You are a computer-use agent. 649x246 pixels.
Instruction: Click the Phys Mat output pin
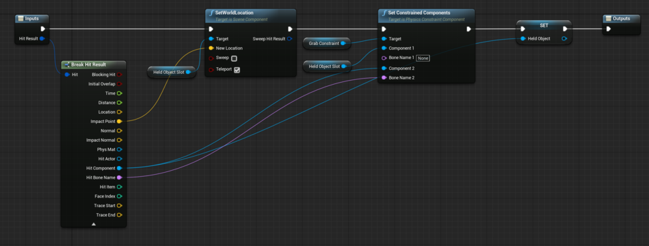pos(119,149)
